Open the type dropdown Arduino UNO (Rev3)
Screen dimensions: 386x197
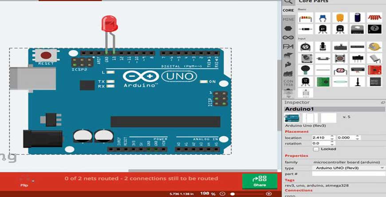click(x=348, y=168)
